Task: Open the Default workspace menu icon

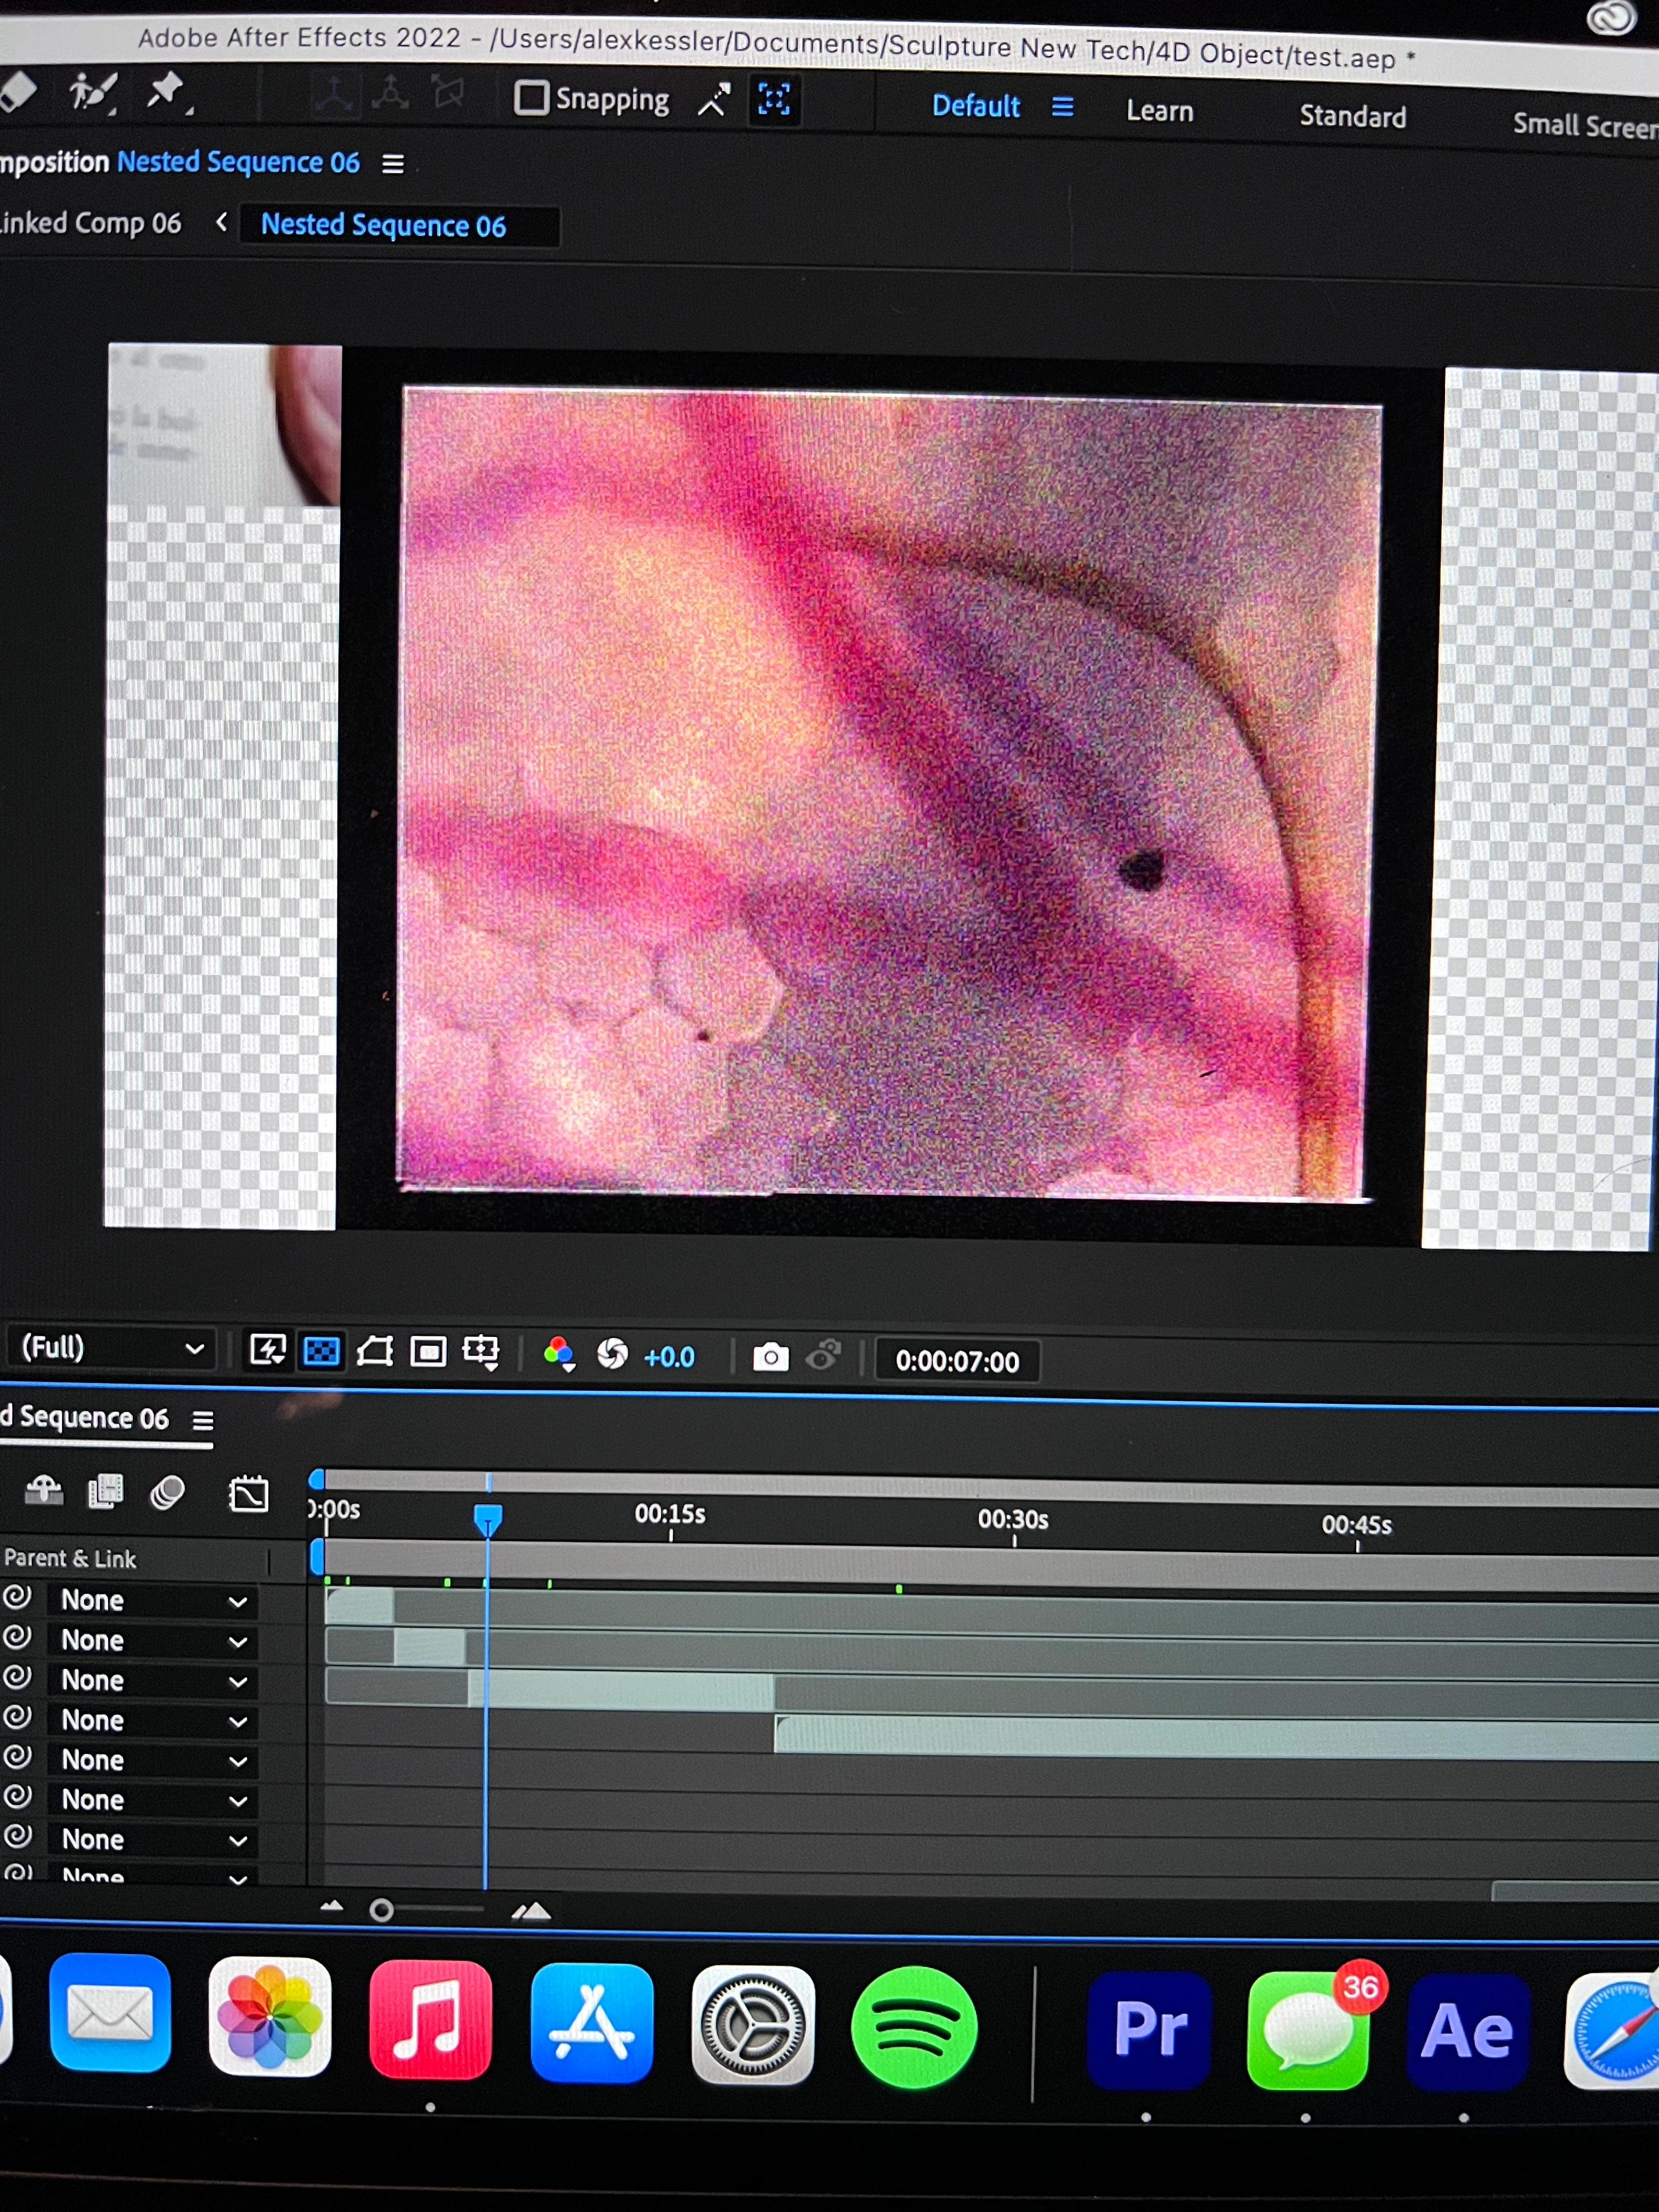Action: coord(1062,106)
